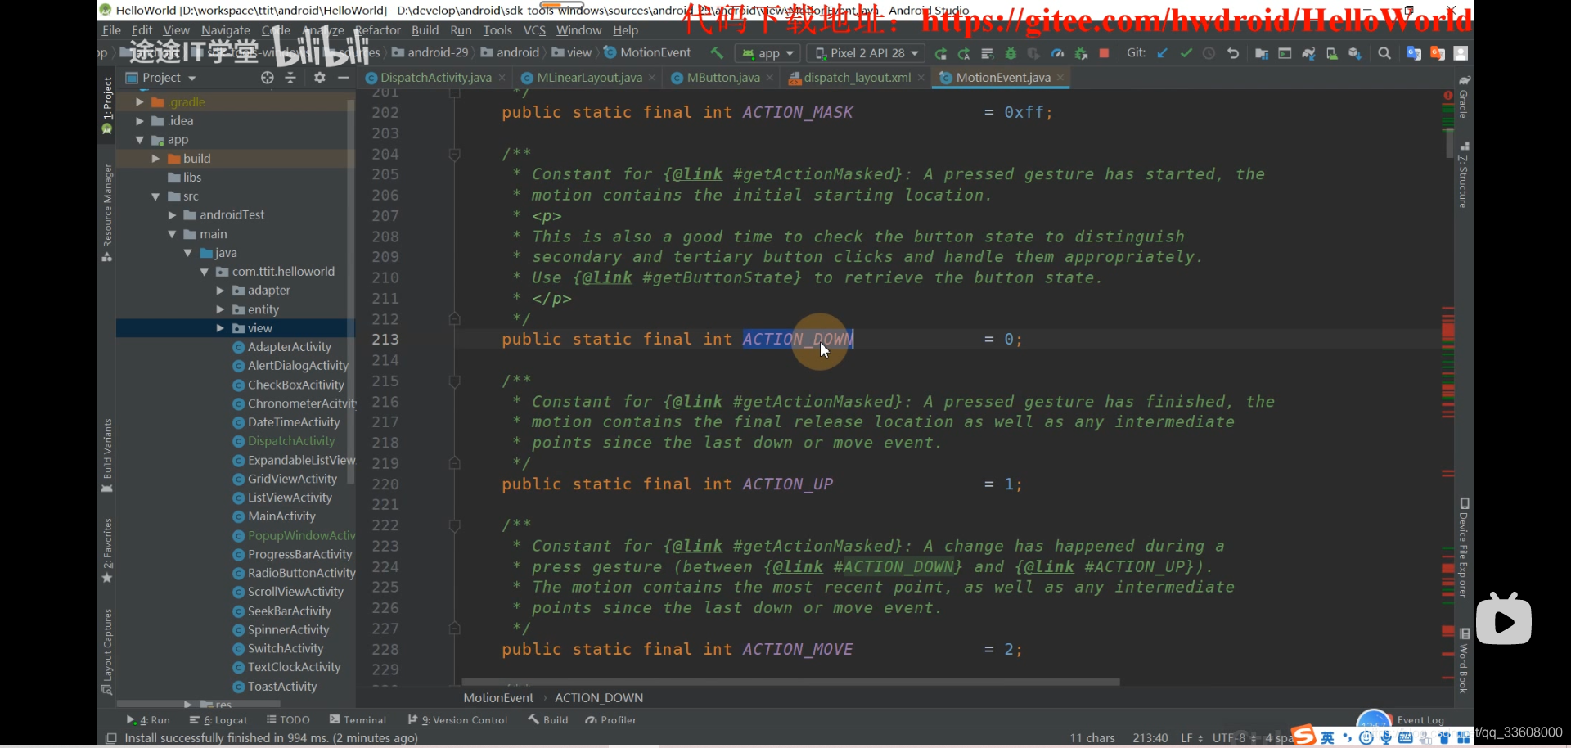Open the Navigate menu

(x=226, y=30)
